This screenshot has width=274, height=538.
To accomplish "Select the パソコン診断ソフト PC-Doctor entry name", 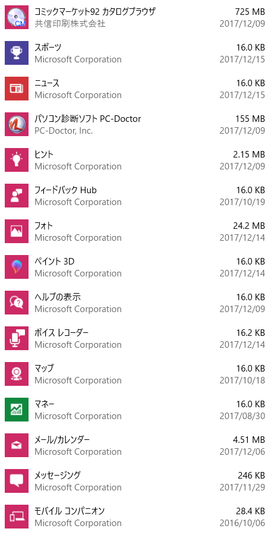I will [x=88, y=119].
